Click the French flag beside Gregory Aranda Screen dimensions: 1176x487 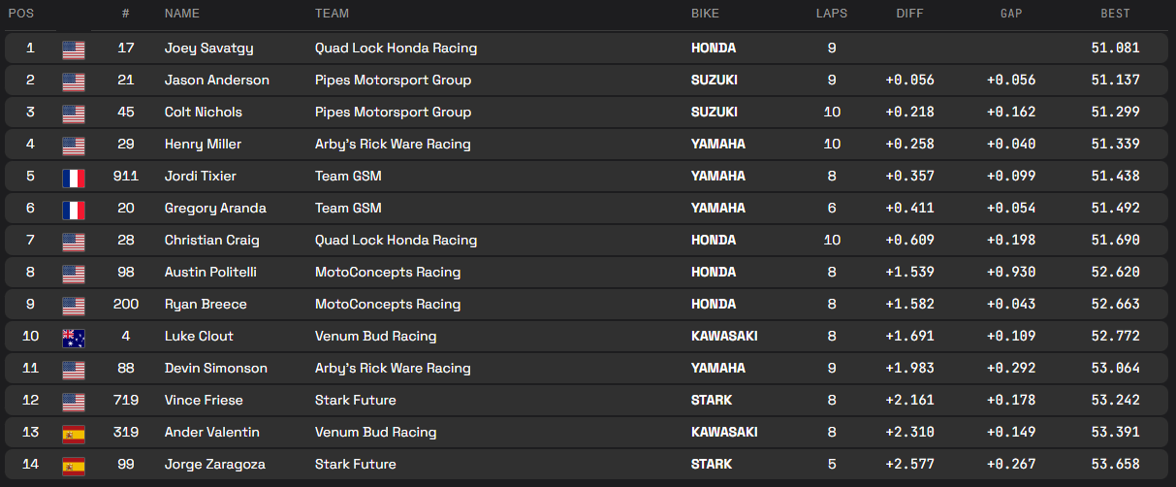pyautogui.click(x=74, y=209)
